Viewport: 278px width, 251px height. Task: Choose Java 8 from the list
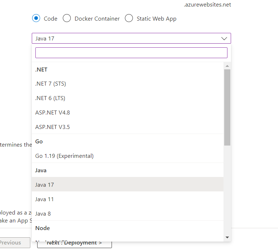(x=127, y=213)
